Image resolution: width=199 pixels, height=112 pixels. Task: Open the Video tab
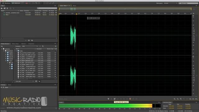tap(9, 85)
